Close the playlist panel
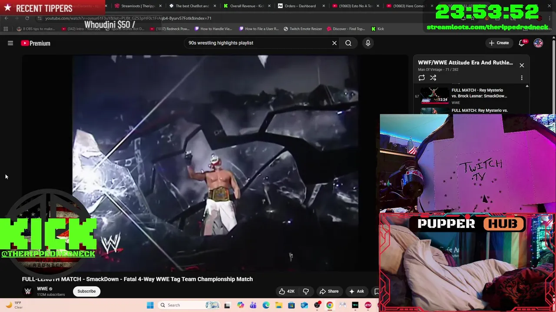Screen dimensions: 556x312 tap(522, 65)
